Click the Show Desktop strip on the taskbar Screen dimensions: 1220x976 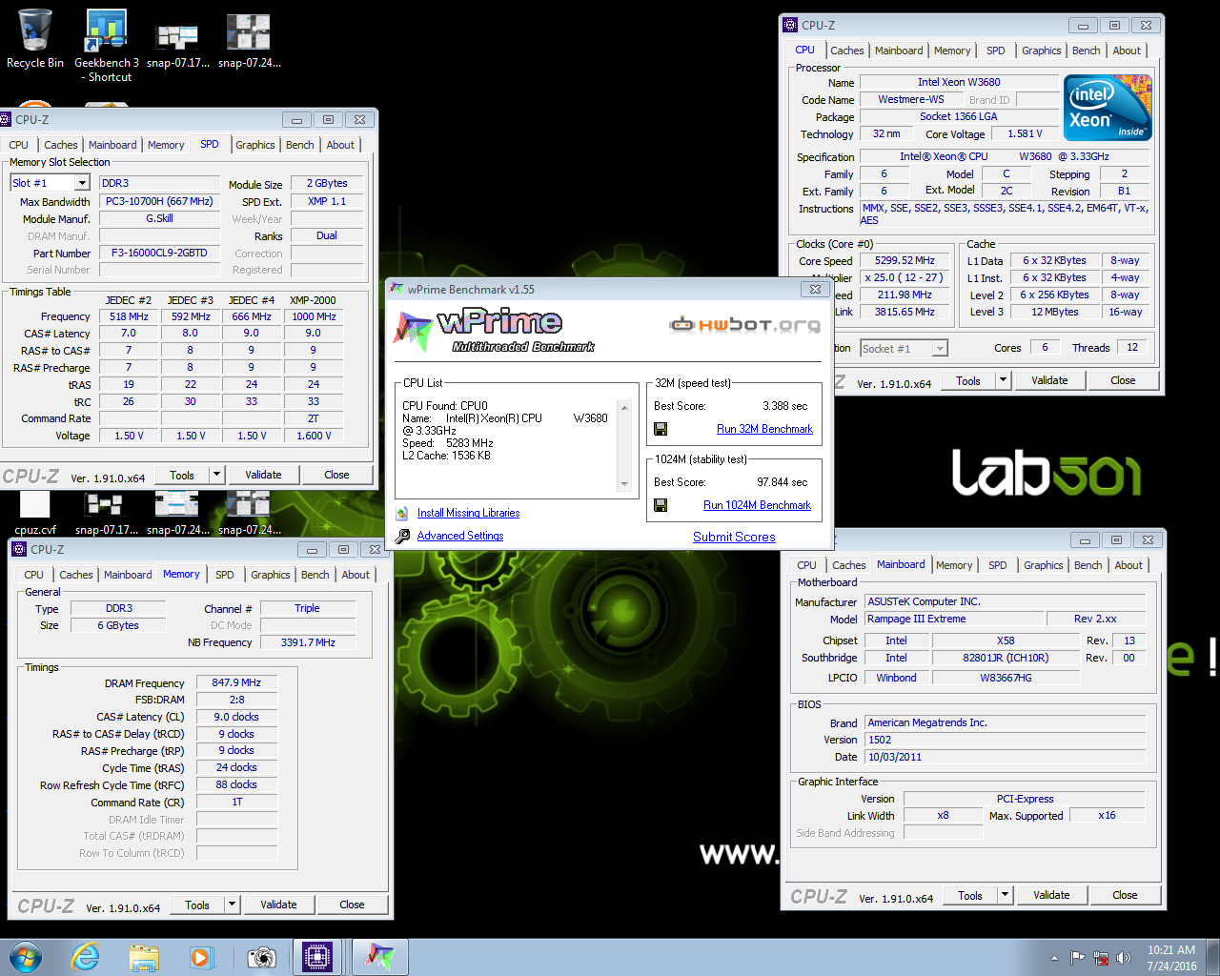(x=1213, y=957)
